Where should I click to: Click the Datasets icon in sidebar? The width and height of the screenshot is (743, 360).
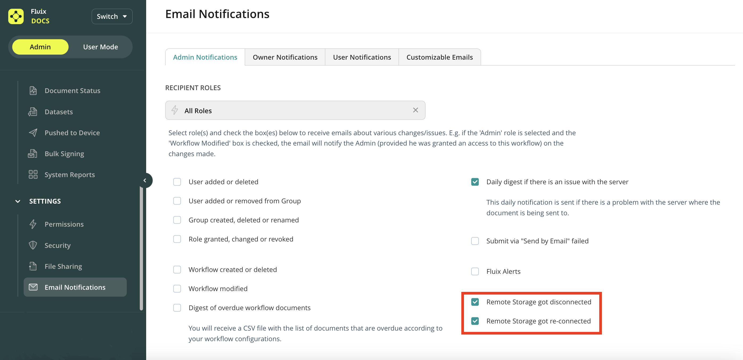[x=33, y=112]
